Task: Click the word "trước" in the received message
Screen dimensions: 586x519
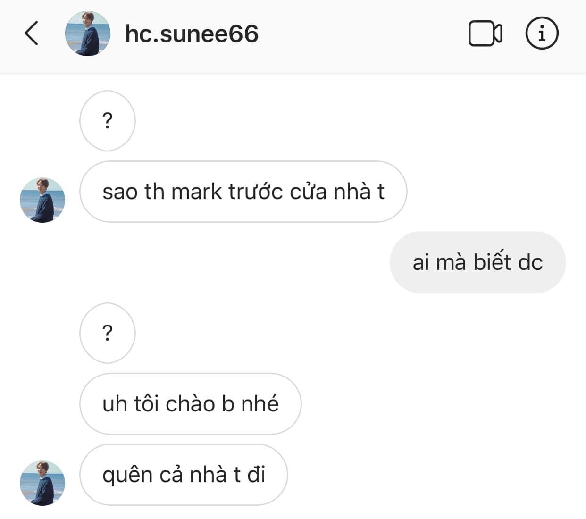Action: [255, 192]
